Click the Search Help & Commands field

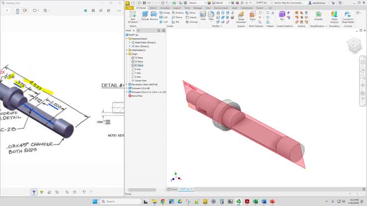tap(288, 3)
